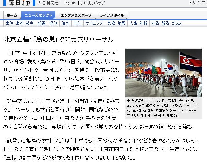Select the ホーム tab

pyautogui.click(x=12, y=15)
